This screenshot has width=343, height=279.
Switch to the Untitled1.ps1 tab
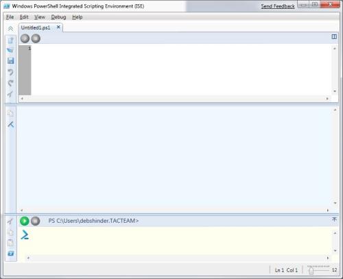[36, 27]
